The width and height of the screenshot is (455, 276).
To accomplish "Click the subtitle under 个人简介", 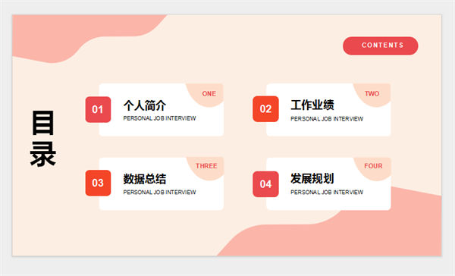I will 159,118.
